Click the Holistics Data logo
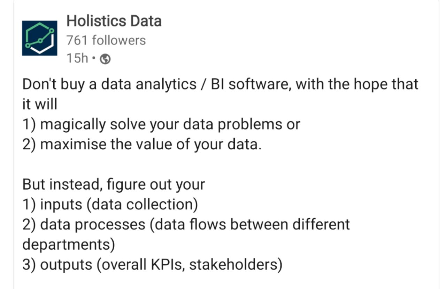Viewport: 446px width, 289px height. 39,38
